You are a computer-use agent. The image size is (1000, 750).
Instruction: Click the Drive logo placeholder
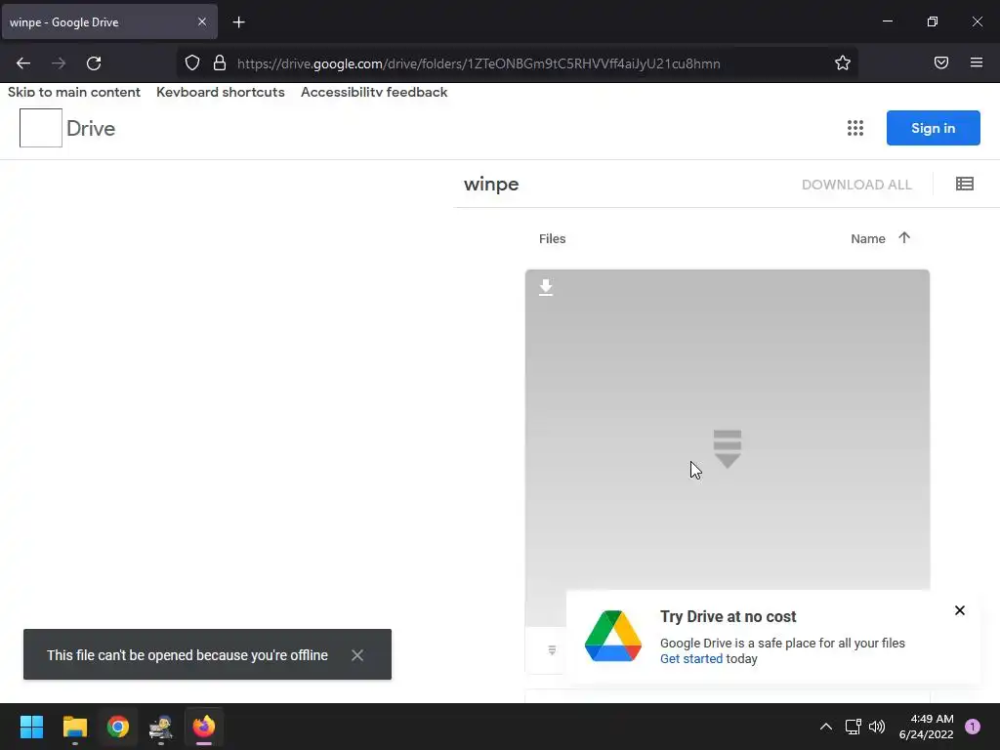tap(41, 128)
